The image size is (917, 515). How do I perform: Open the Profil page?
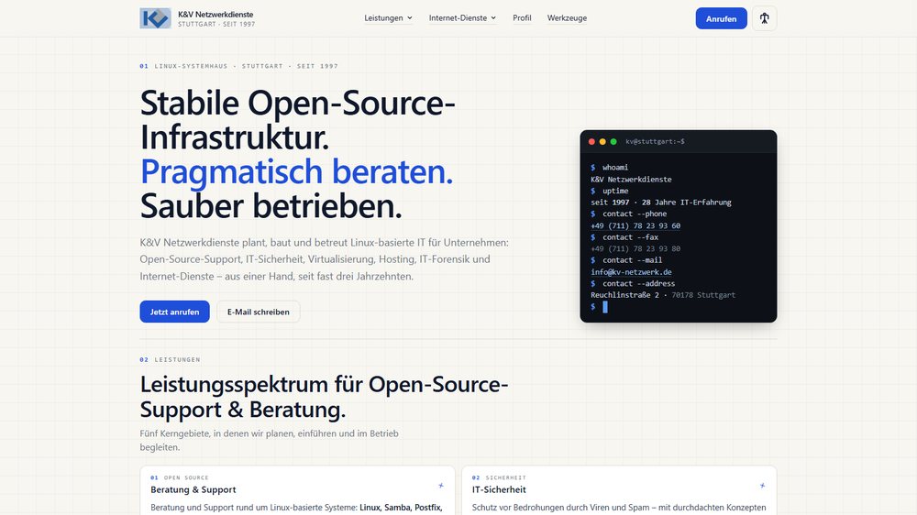click(x=522, y=18)
